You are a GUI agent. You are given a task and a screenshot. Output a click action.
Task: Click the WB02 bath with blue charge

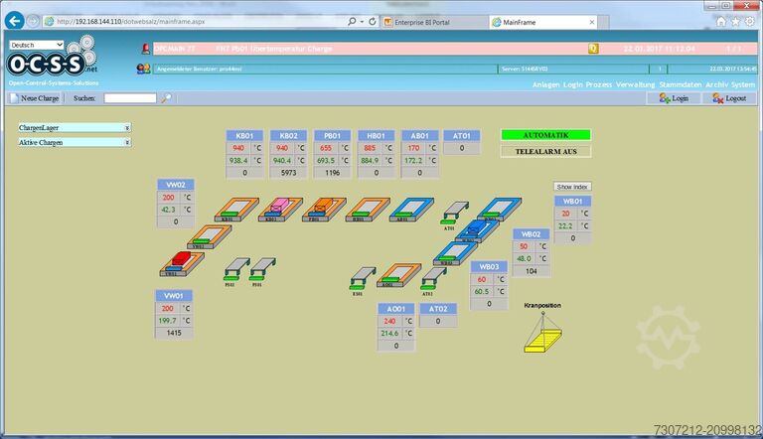point(477,230)
